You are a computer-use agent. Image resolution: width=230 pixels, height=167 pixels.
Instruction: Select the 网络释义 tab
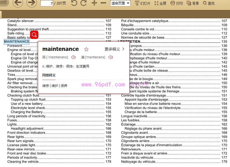pos(49,75)
